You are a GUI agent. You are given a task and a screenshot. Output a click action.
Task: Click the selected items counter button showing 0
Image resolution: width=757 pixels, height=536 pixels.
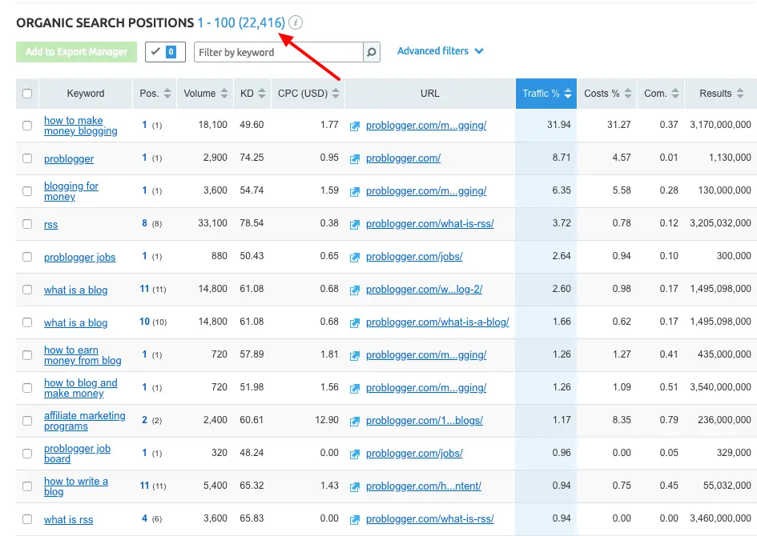pos(165,52)
